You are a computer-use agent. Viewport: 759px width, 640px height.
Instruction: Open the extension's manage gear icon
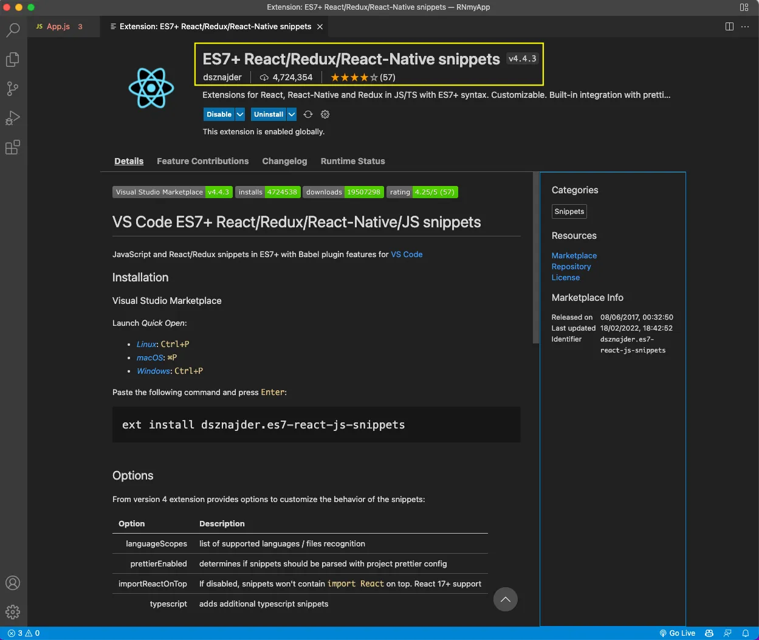coord(325,114)
